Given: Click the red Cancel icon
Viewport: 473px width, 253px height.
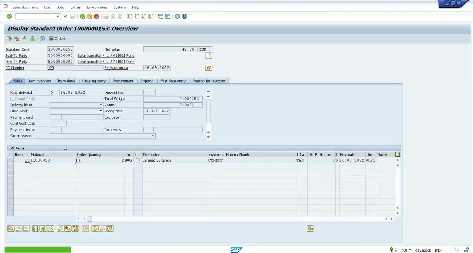Looking at the screenshot, I should point(96,16).
